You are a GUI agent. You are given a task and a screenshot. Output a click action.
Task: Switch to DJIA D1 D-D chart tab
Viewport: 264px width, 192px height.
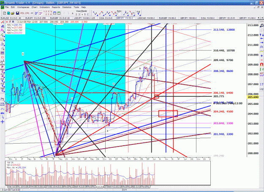pos(106,18)
